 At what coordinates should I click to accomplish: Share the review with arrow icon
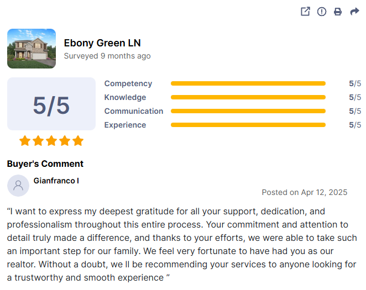(354, 11)
